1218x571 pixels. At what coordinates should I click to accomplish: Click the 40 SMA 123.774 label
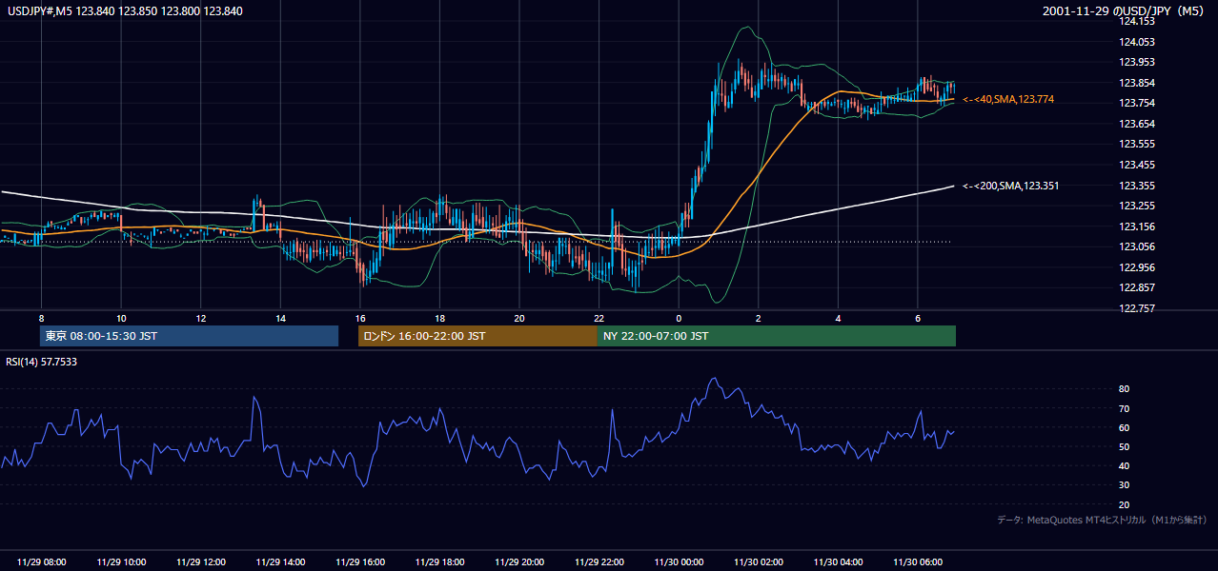1008,99
